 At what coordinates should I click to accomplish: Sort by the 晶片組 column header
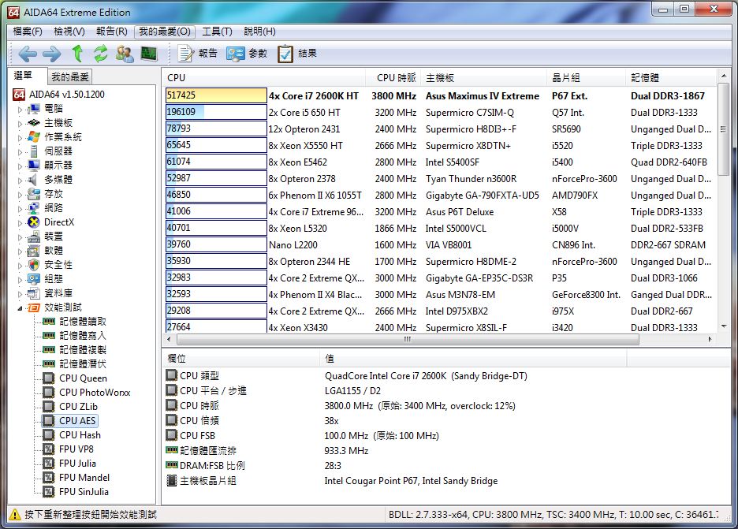tap(587, 78)
